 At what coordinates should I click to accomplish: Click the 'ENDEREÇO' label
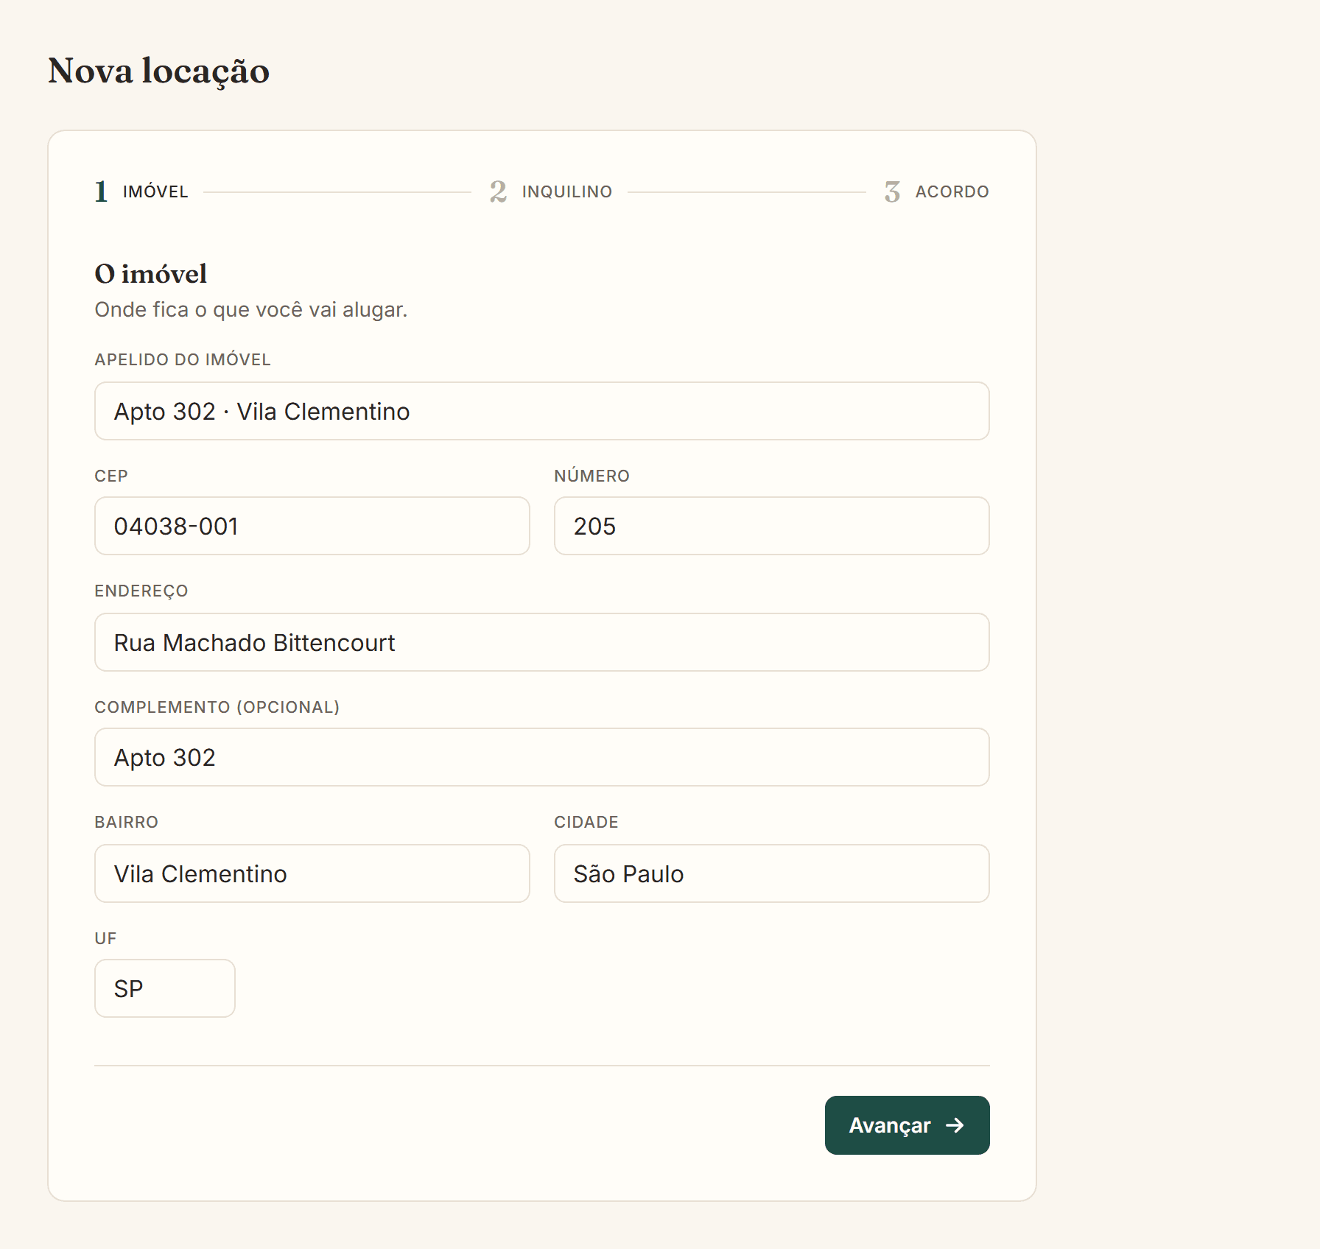141,591
